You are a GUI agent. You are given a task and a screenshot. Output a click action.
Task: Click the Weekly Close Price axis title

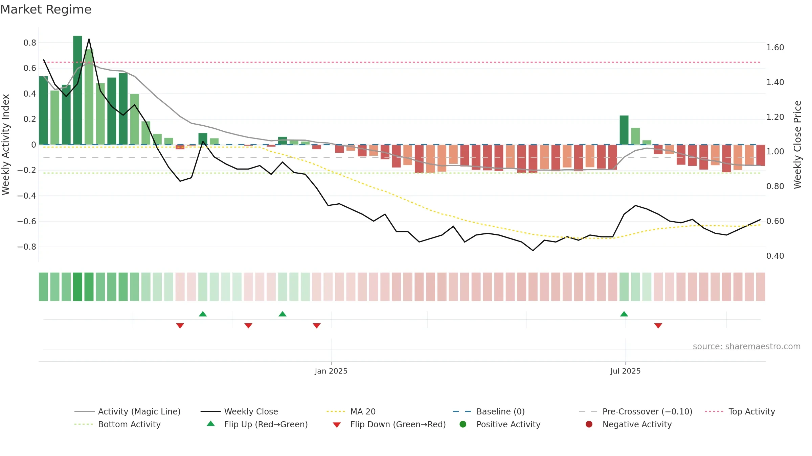[x=797, y=145]
